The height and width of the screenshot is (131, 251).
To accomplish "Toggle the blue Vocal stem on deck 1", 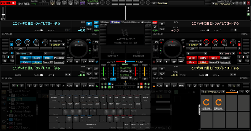I will click(x=25, y=58).
